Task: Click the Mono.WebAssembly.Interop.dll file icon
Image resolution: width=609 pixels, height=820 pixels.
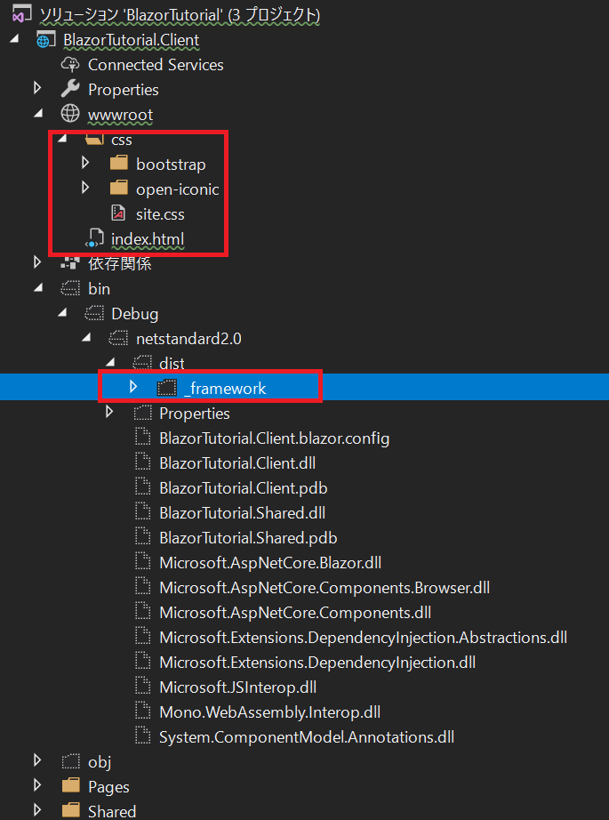Action: pos(143,711)
